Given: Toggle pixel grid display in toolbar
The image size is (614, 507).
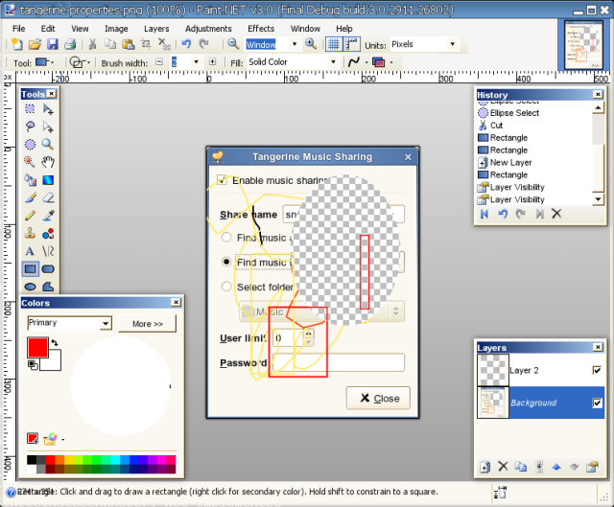Looking at the screenshot, I should 333,44.
